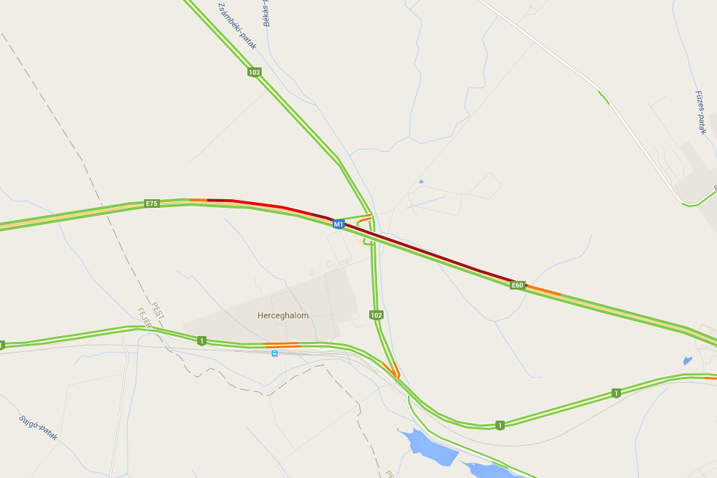717x478 pixels.
Task: Select the 102 shield near Zsámbéki-patak label
Action: pos(255,72)
